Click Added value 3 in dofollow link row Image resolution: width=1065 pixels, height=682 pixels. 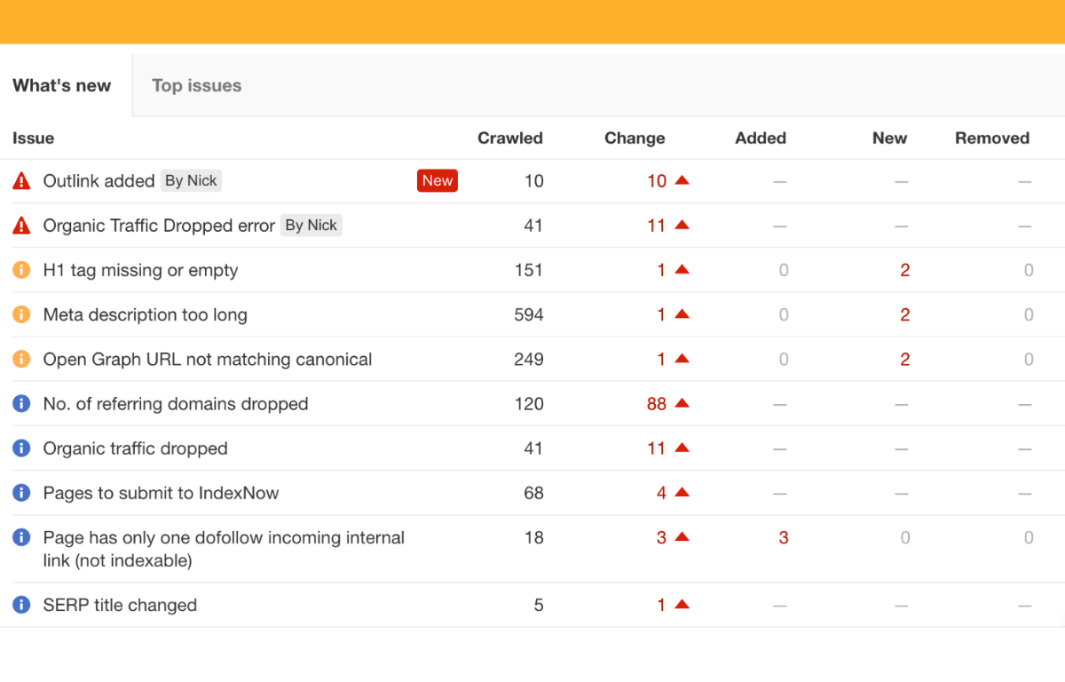coord(783,537)
